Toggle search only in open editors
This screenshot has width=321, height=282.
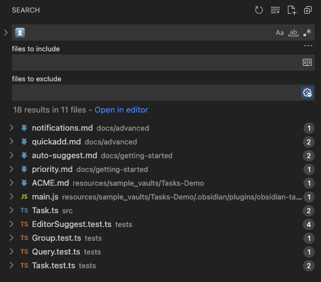tap(307, 63)
